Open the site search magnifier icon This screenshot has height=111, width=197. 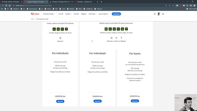[x=155, y=14]
